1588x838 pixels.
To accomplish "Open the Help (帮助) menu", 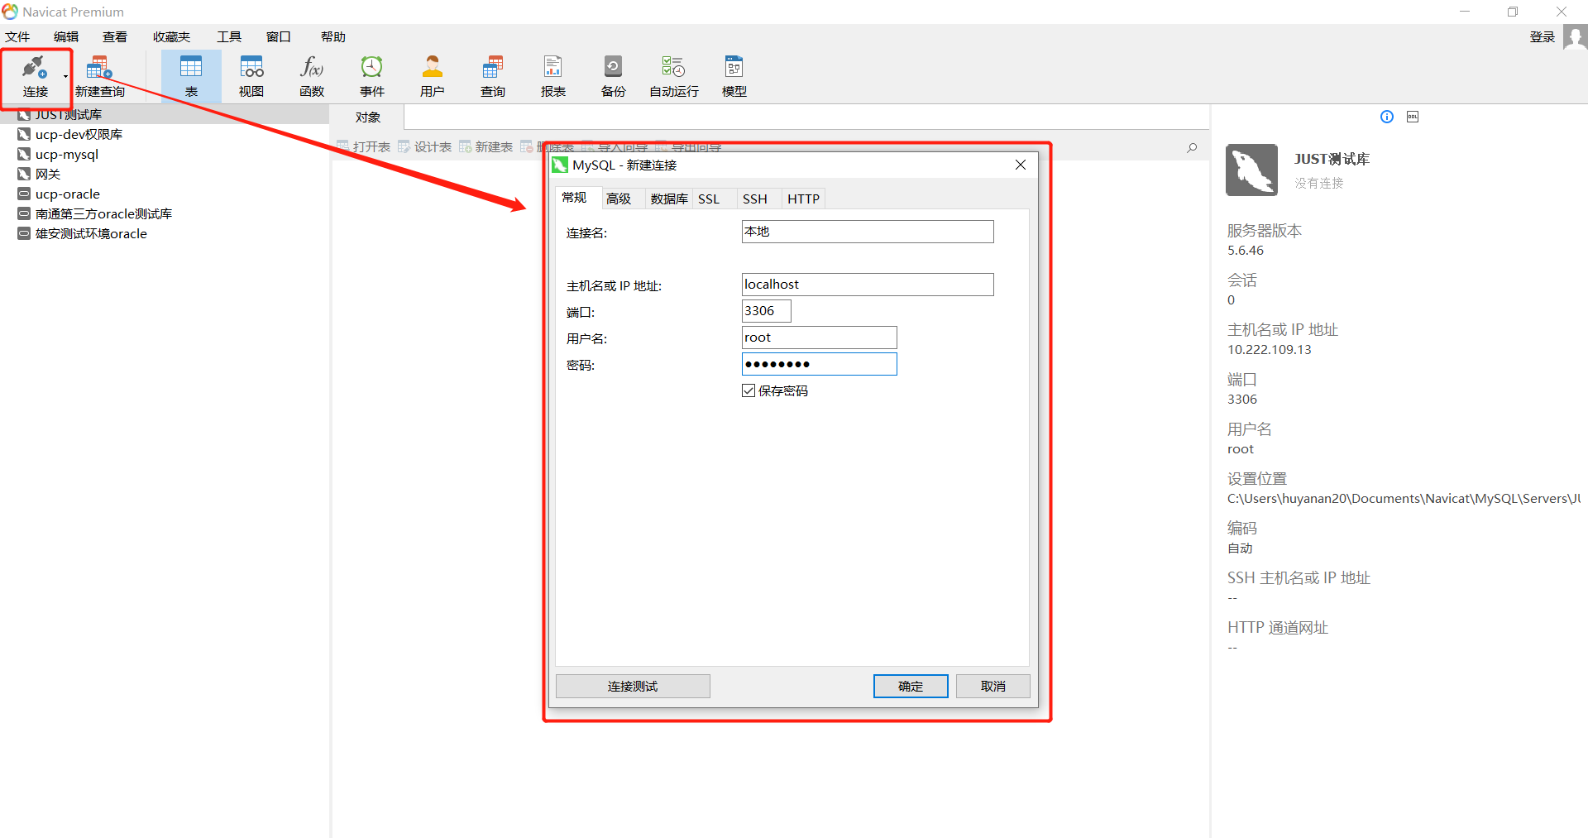I will pos(333,36).
